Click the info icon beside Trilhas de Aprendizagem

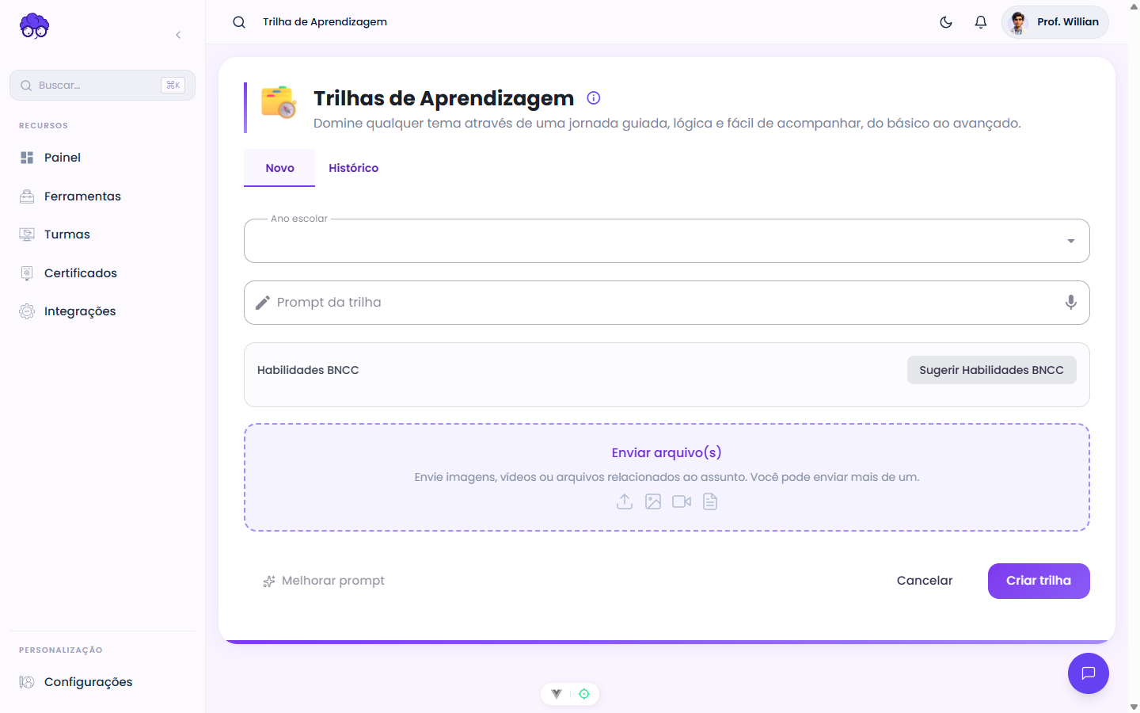pyautogui.click(x=594, y=98)
